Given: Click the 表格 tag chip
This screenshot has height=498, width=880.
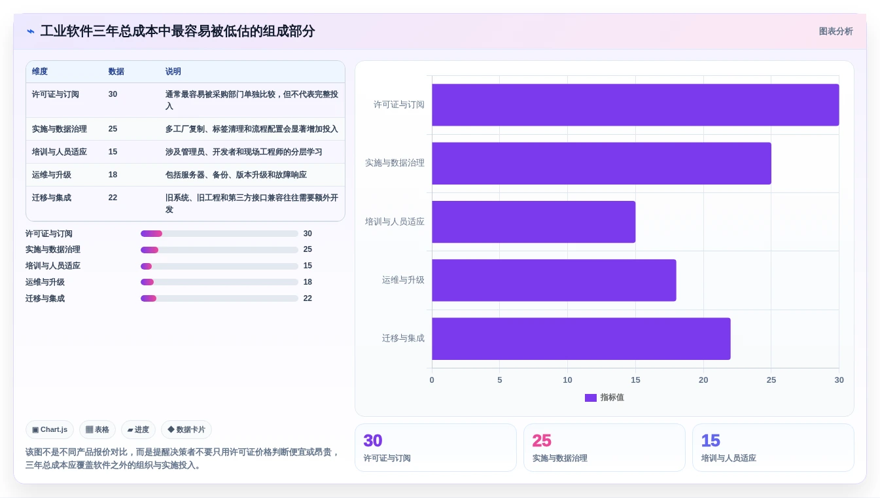Looking at the screenshot, I should [97, 430].
